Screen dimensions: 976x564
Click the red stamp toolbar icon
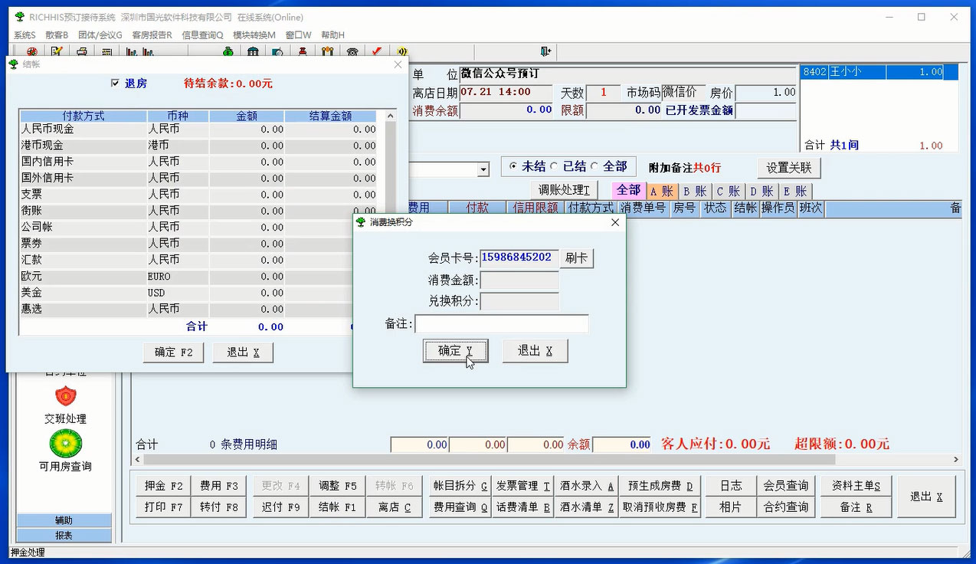pos(303,52)
